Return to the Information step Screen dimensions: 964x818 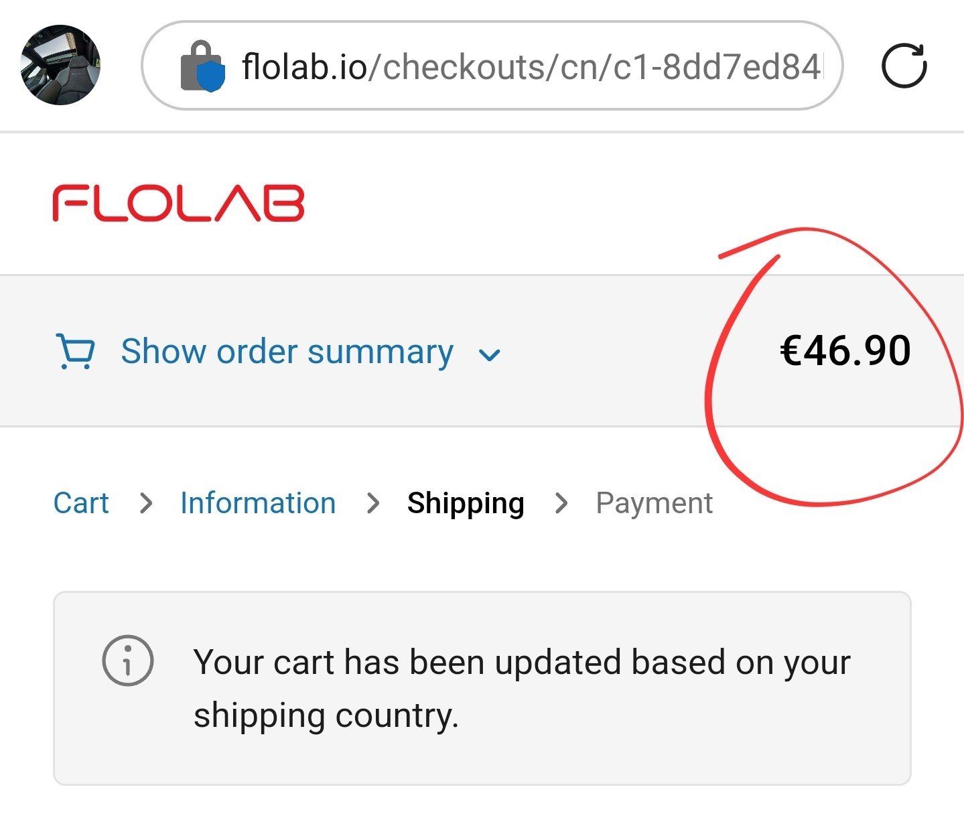point(258,503)
